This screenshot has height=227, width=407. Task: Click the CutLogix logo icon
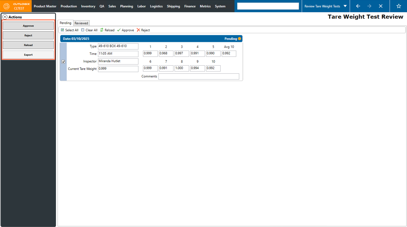pyautogui.click(x=6, y=6)
